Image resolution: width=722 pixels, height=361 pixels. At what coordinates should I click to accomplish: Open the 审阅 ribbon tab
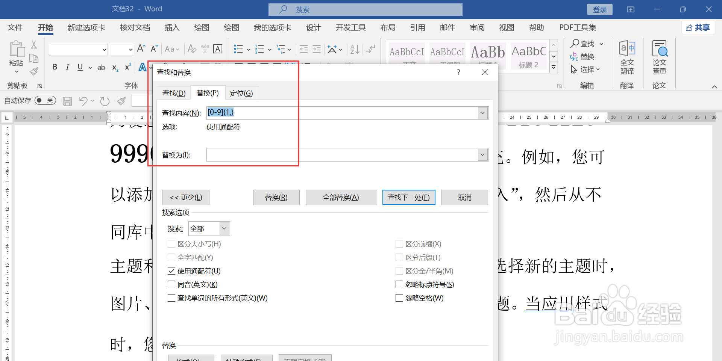point(477,27)
